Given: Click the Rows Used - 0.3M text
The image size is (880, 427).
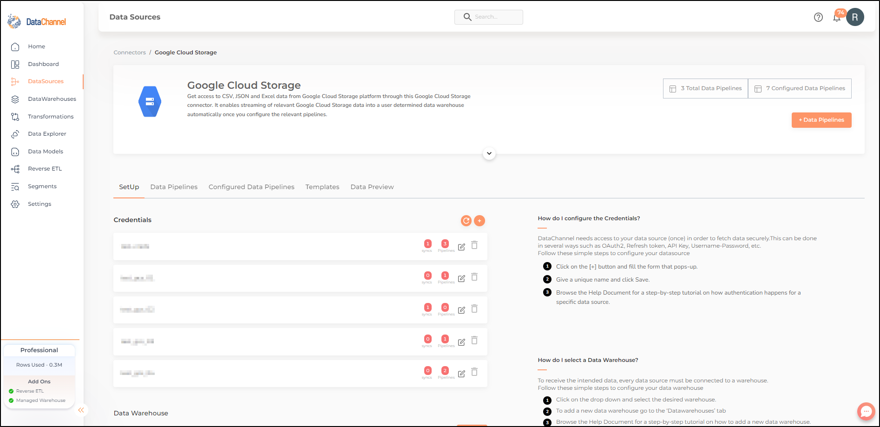Looking at the screenshot, I should tap(39, 365).
